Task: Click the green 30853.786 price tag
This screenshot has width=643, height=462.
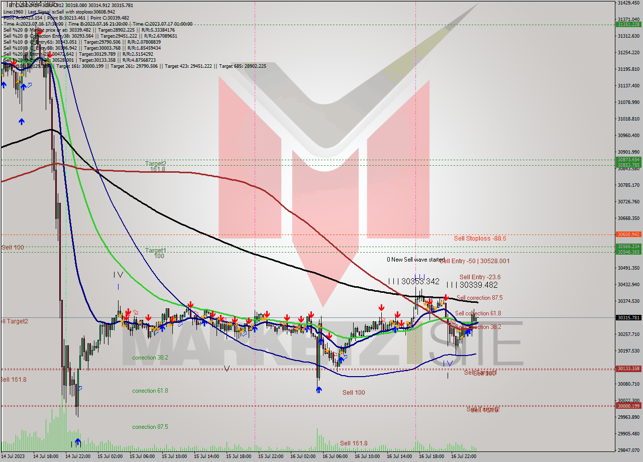Action: [x=628, y=165]
